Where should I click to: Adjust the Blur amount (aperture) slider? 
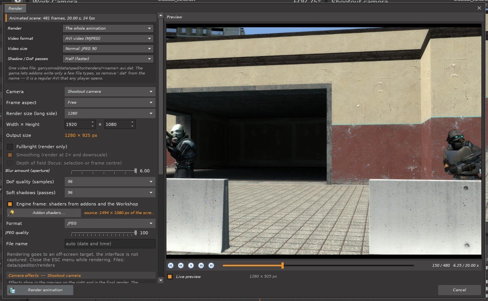pyautogui.click(x=103, y=171)
